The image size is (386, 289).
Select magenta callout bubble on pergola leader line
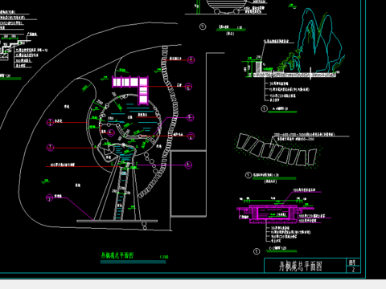(x=188, y=86)
